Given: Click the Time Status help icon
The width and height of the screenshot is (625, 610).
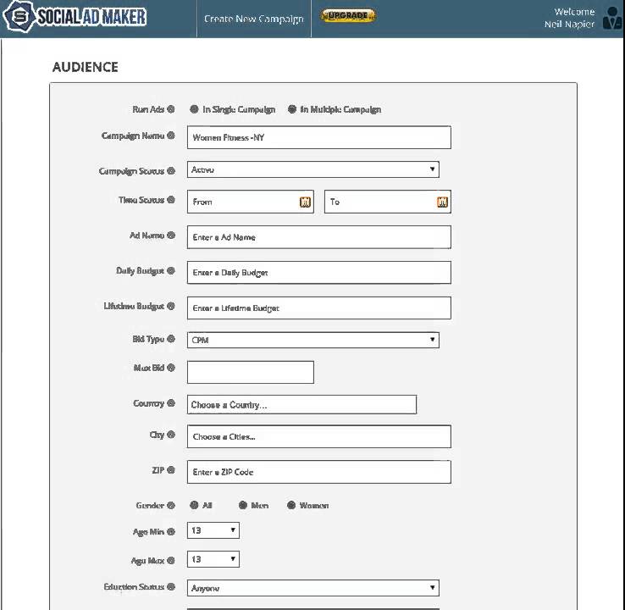Looking at the screenshot, I should pyautogui.click(x=171, y=200).
